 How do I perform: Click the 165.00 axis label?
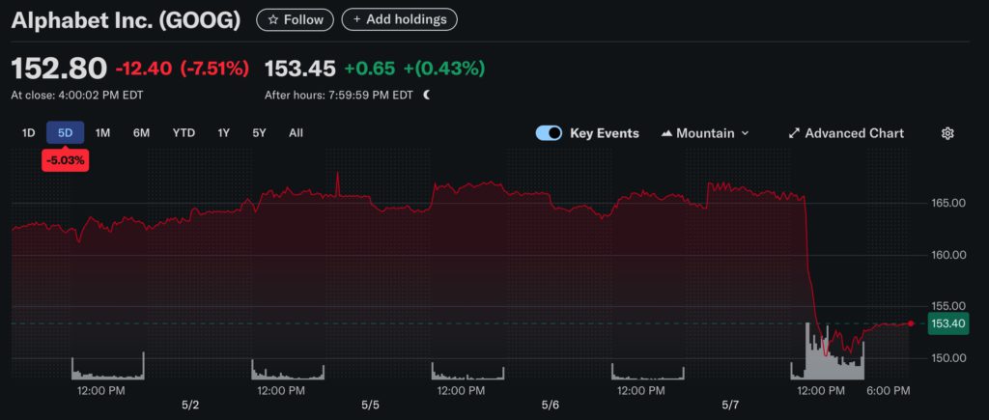(948, 203)
